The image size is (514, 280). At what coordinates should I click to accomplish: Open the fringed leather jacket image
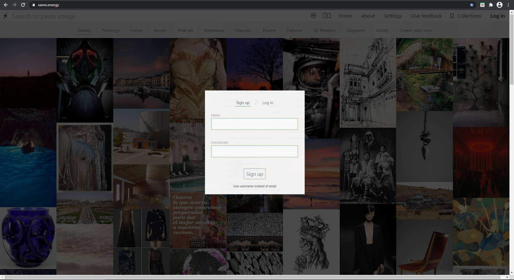pos(85,157)
